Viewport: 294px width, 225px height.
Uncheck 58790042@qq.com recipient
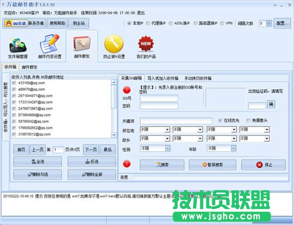pyautogui.click(x=14, y=121)
